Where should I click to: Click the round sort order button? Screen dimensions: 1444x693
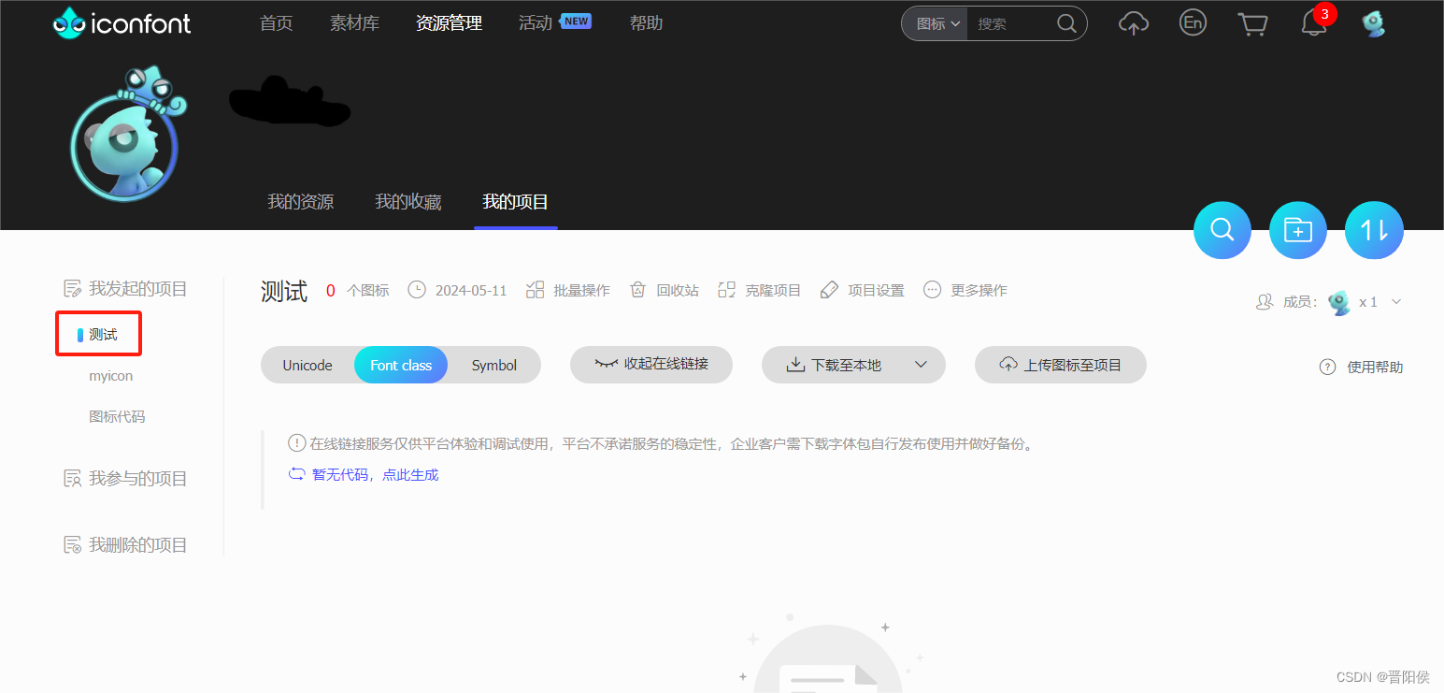(x=1374, y=230)
